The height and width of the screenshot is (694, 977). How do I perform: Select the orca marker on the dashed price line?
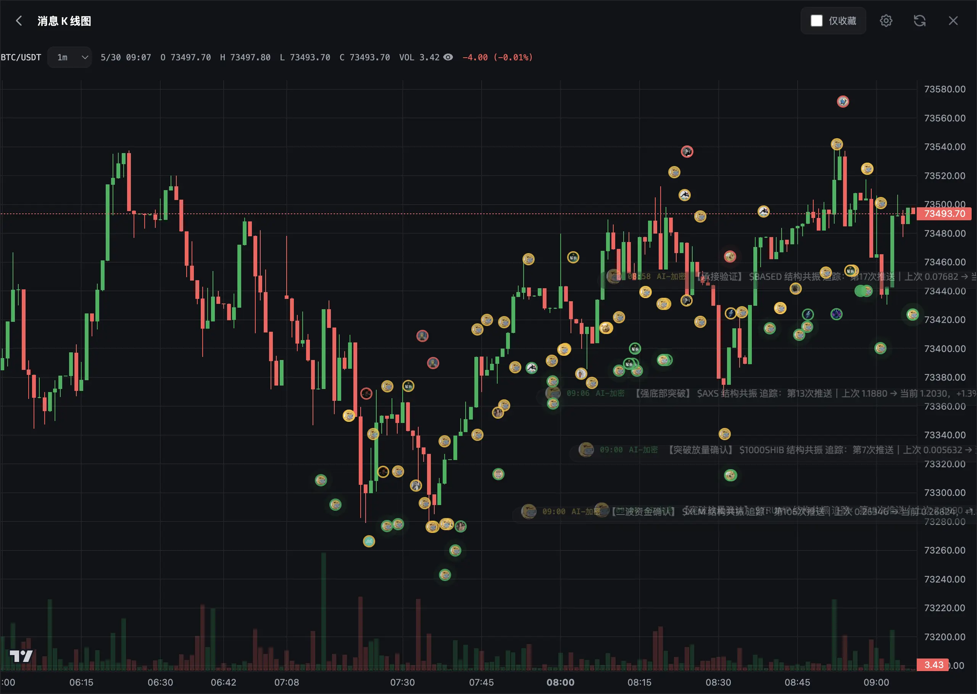763,211
